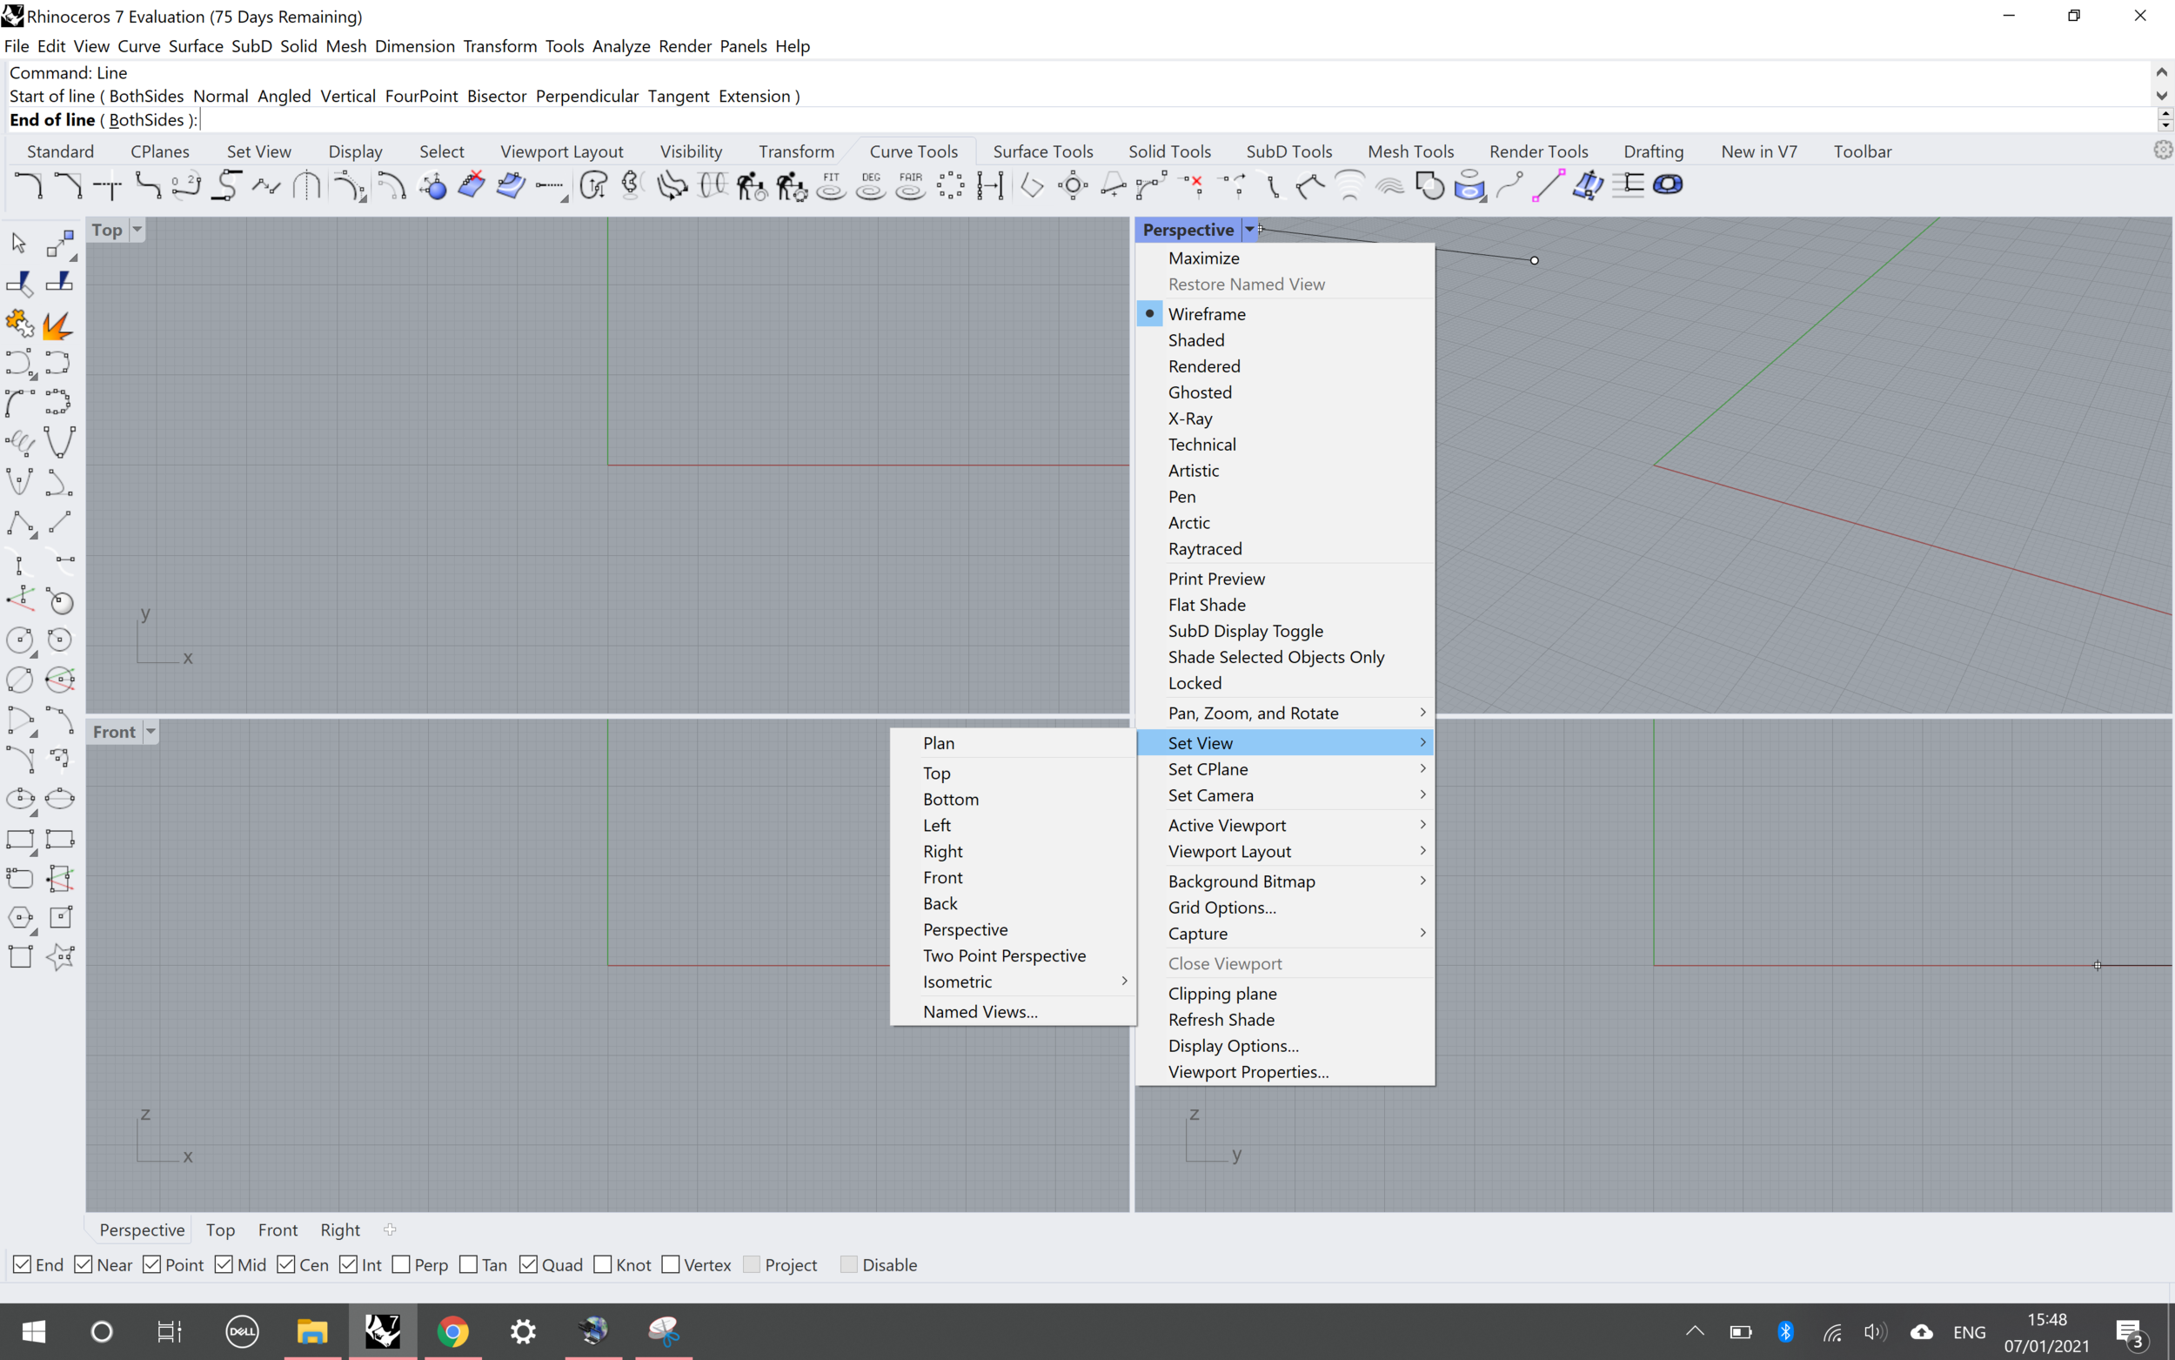Click command history scroll up arrow
The height and width of the screenshot is (1360, 2175).
coord(2161,72)
